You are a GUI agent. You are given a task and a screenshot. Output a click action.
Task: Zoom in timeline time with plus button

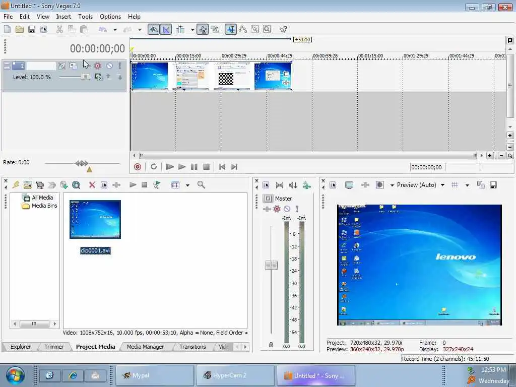pyautogui.click(x=490, y=156)
